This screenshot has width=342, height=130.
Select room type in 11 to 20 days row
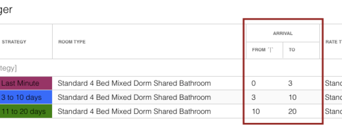tap(134, 111)
